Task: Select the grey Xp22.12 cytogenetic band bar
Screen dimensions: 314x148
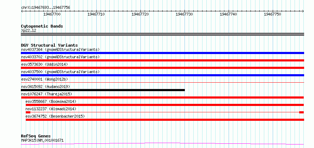Action: (x=162, y=34)
